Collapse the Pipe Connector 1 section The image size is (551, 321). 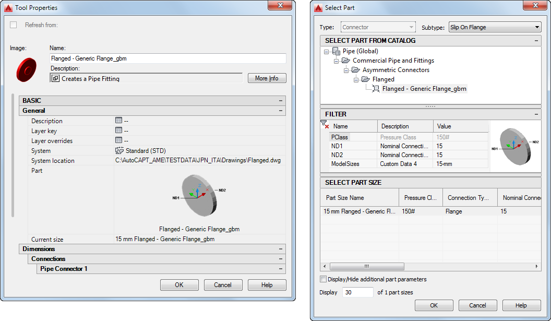pyautogui.click(x=280, y=269)
